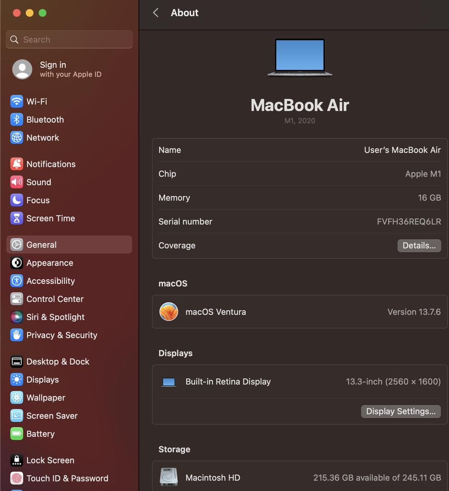Click the 16 GB memory value
The image size is (449, 491).
pos(429,198)
